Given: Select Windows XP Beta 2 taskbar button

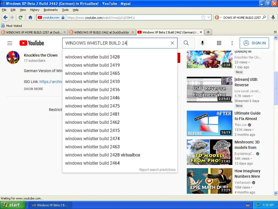Looking at the screenshot, I should click(x=50, y=205).
